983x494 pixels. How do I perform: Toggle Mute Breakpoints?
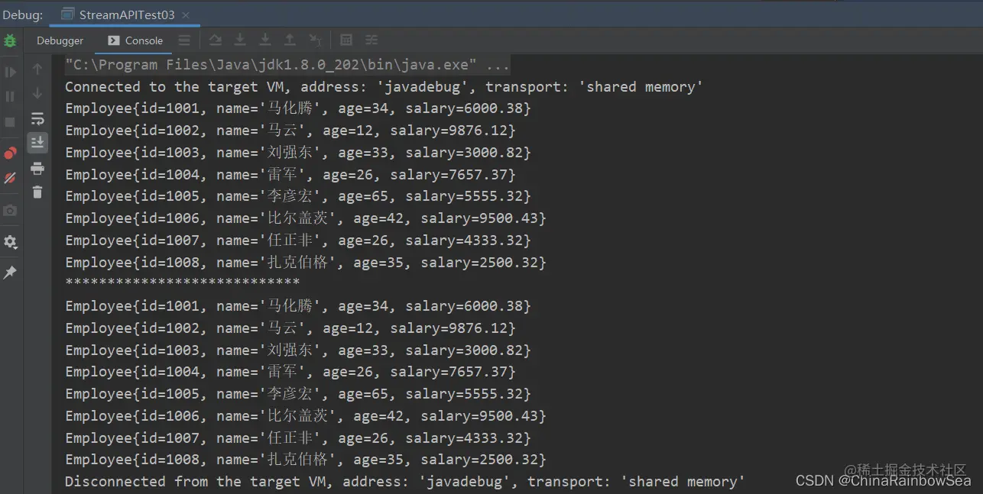(10, 178)
